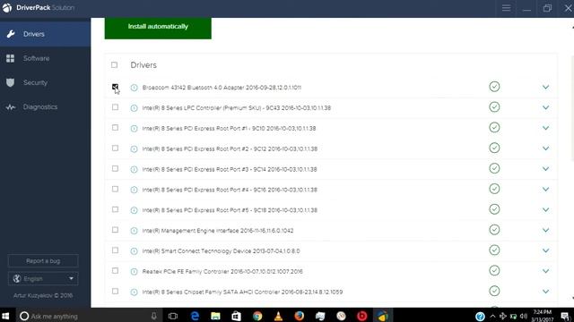Open the hamburger menu in title bar
Screen dimensions: 574x322
tap(506, 8)
